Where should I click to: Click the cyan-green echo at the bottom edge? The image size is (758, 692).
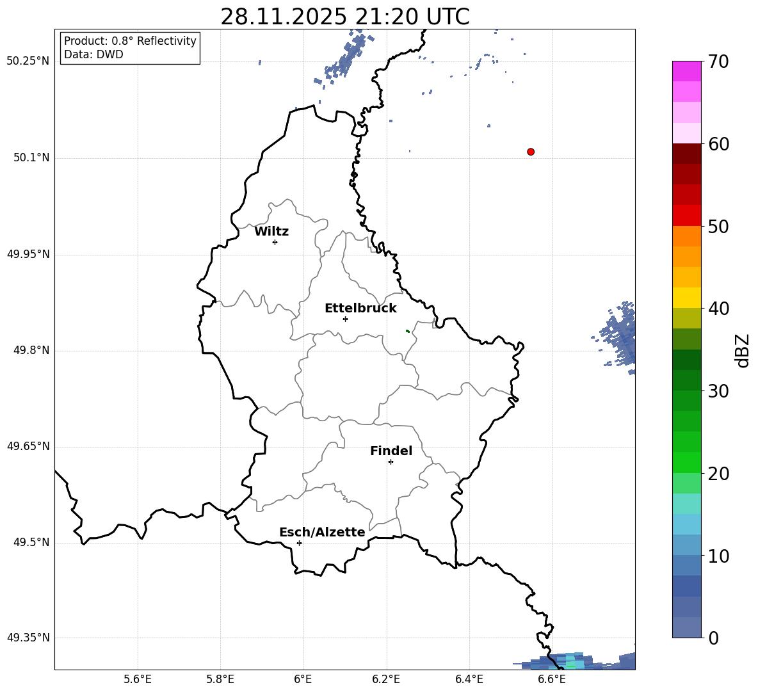pyautogui.click(x=570, y=661)
